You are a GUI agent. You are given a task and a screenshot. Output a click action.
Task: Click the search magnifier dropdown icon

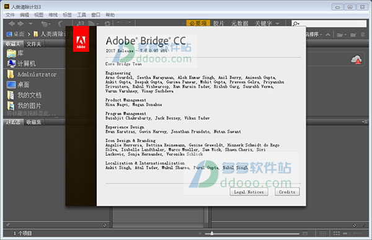[x=296, y=24]
